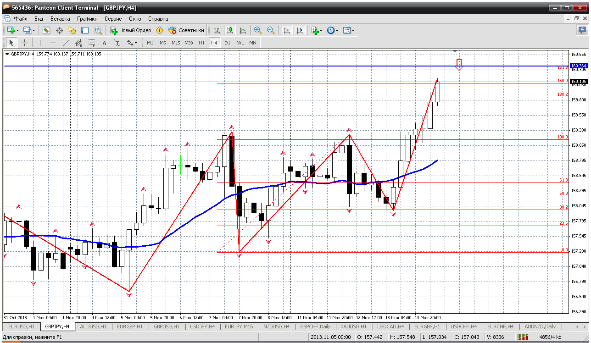
Task: Draw a horizontal line
Action: coord(53,43)
